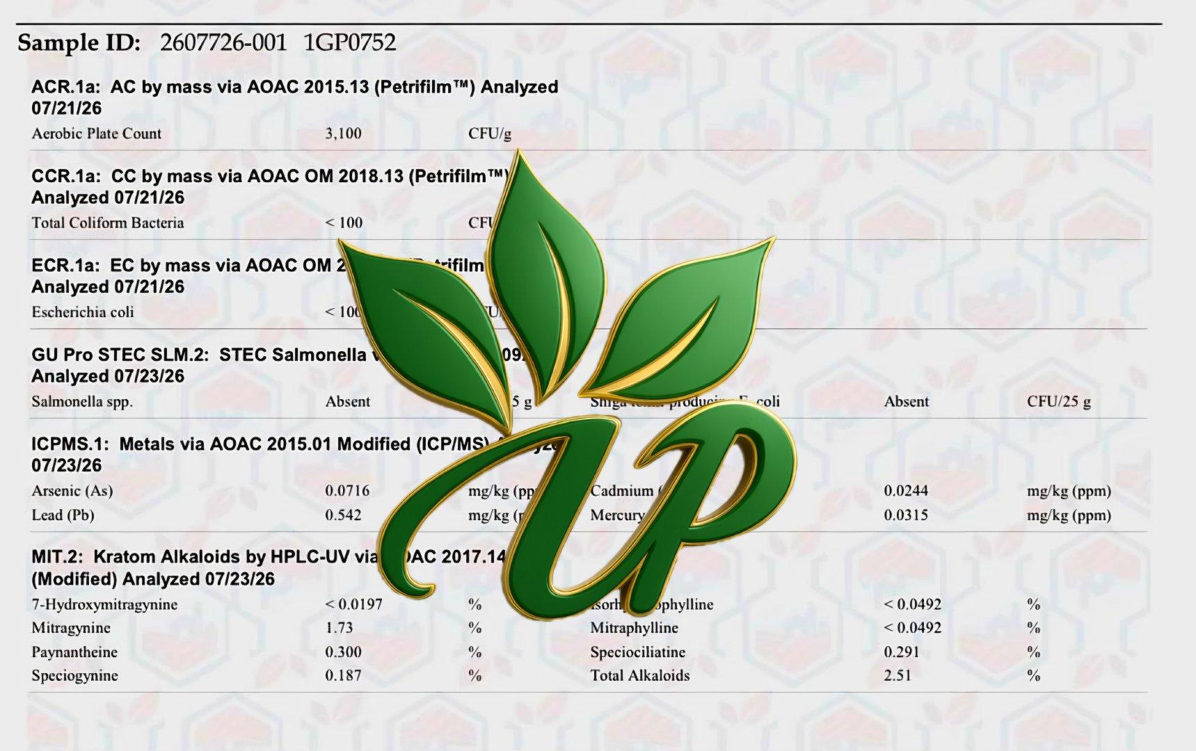This screenshot has width=1196, height=751.
Task: Click the "< 0.0492" value for Mitraphylline
Action: [x=913, y=627]
